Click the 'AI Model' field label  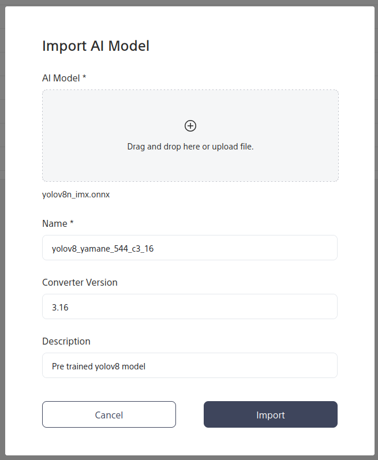(x=61, y=78)
